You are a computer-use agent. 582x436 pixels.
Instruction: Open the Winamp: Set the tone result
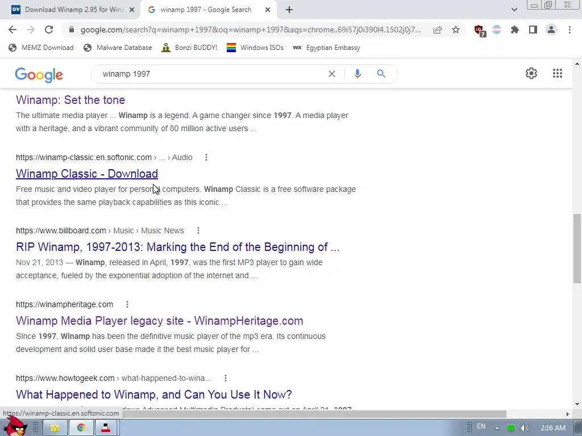[x=70, y=100]
